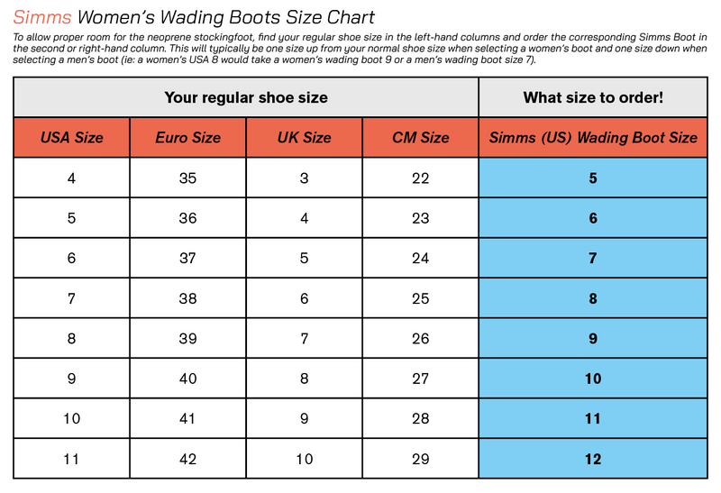
Task: Click the 'USA Size' column header
Action: click(x=72, y=138)
